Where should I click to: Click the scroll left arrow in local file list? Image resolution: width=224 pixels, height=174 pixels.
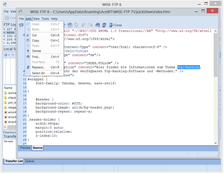pos(5,127)
